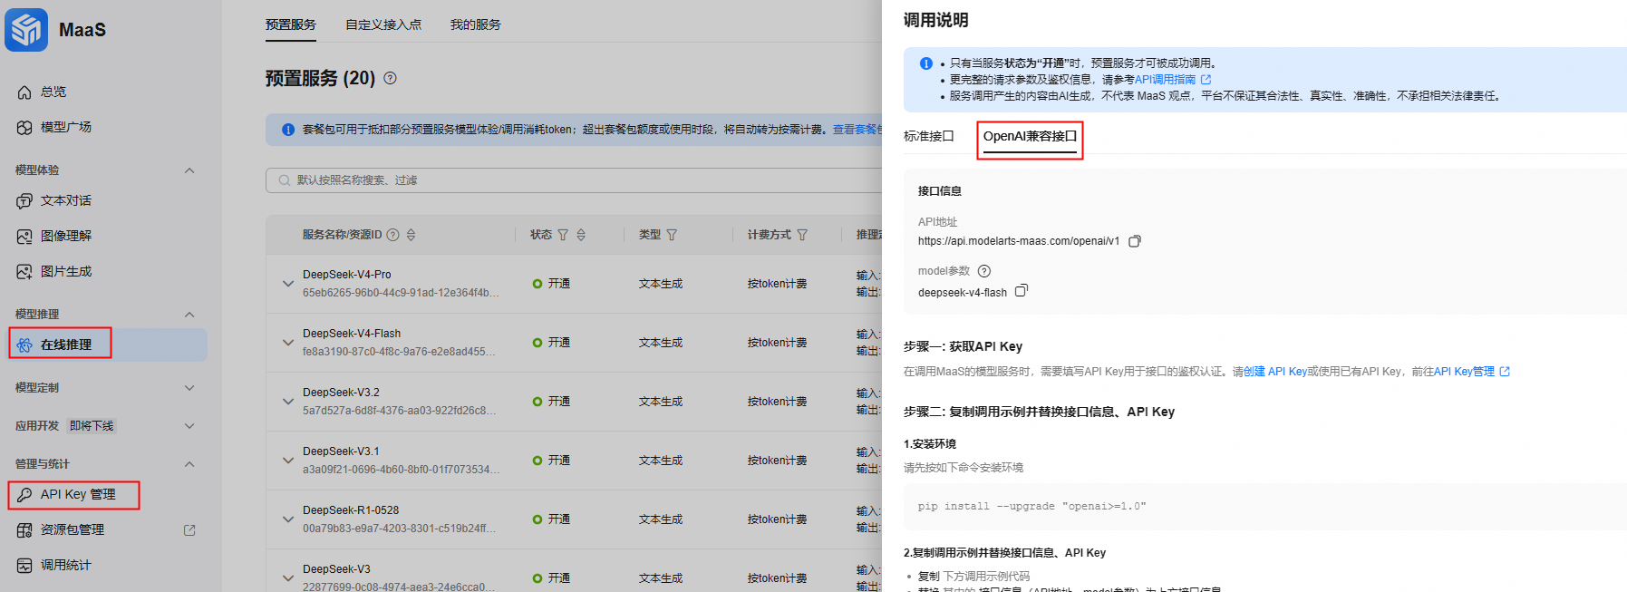Click the 即将下线 tag beside 应用开发
The width and height of the screenshot is (1627, 592).
coord(92,426)
